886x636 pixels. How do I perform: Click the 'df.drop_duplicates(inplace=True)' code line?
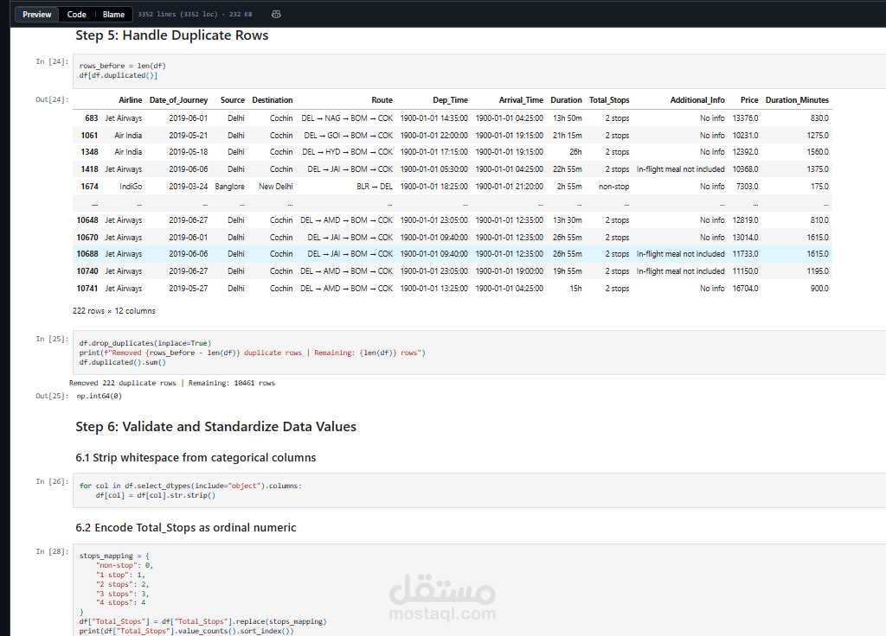pyautogui.click(x=145, y=343)
